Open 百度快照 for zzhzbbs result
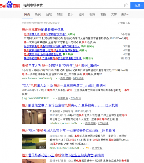Screen dimensions: 144x163 pyautogui.click(x=90, y=123)
